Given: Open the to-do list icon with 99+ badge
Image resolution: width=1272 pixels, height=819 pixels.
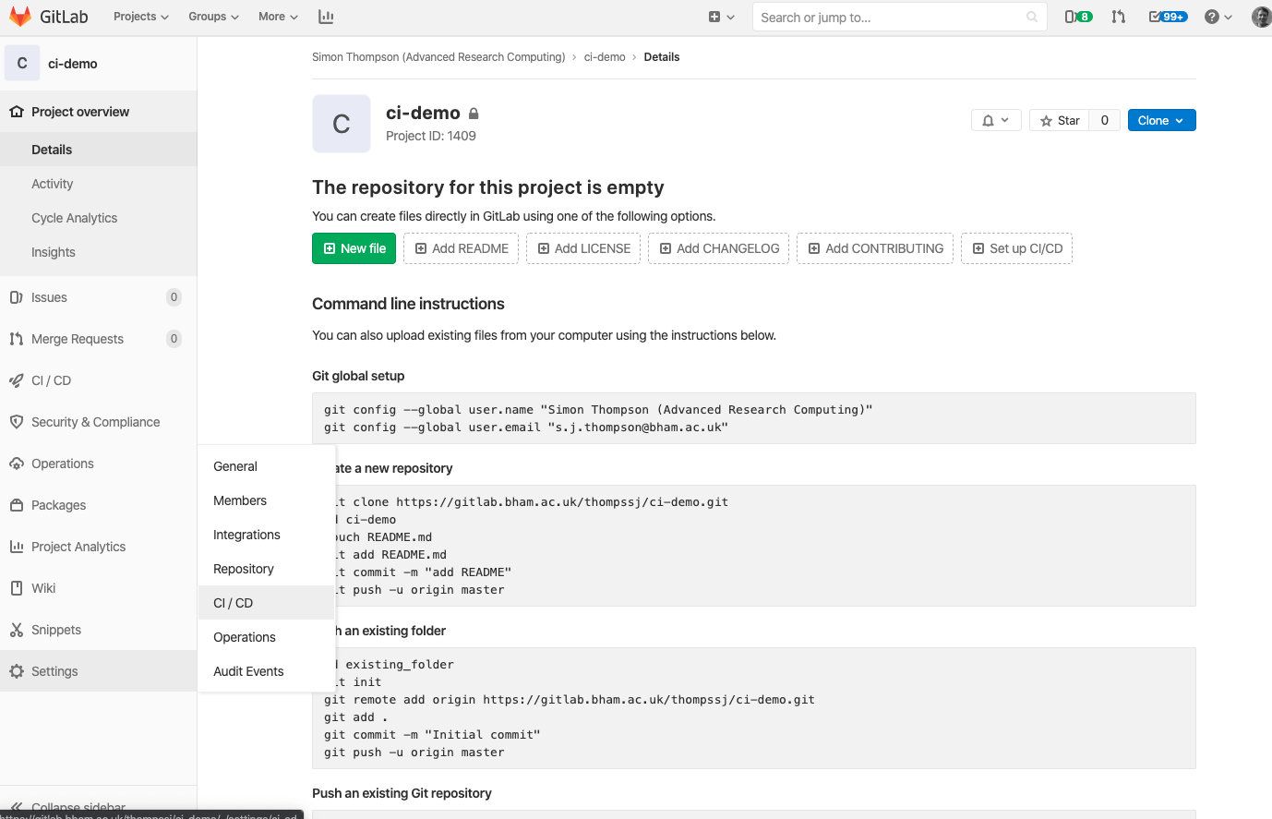Looking at the screenshot, I should (1168, 17).
